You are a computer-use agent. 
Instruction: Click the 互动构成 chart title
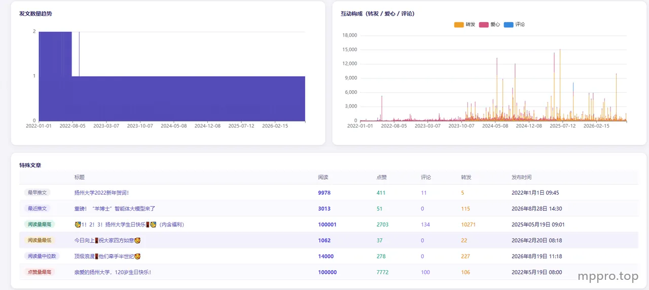pyautogui.click(x=378, y=14)
